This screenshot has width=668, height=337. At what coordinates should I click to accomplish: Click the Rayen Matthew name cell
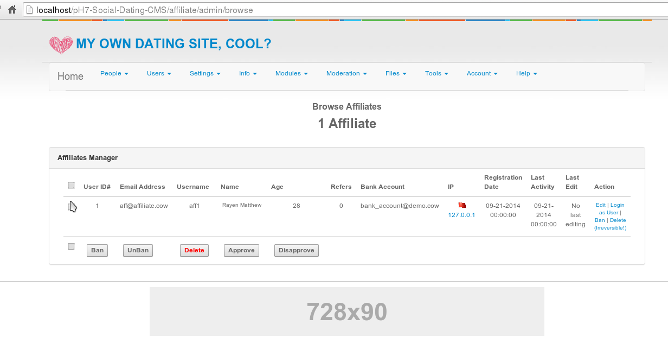pyautogui.click(x=242, y=205)
